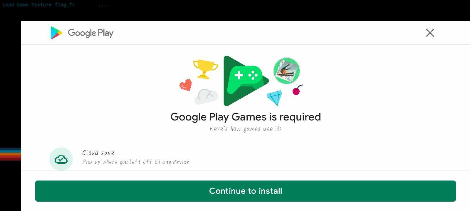Image resolution: width=470 pixels, height=211 pixels.
Task: Click Pick up where you left off description
Action: [x=135, y=162]
